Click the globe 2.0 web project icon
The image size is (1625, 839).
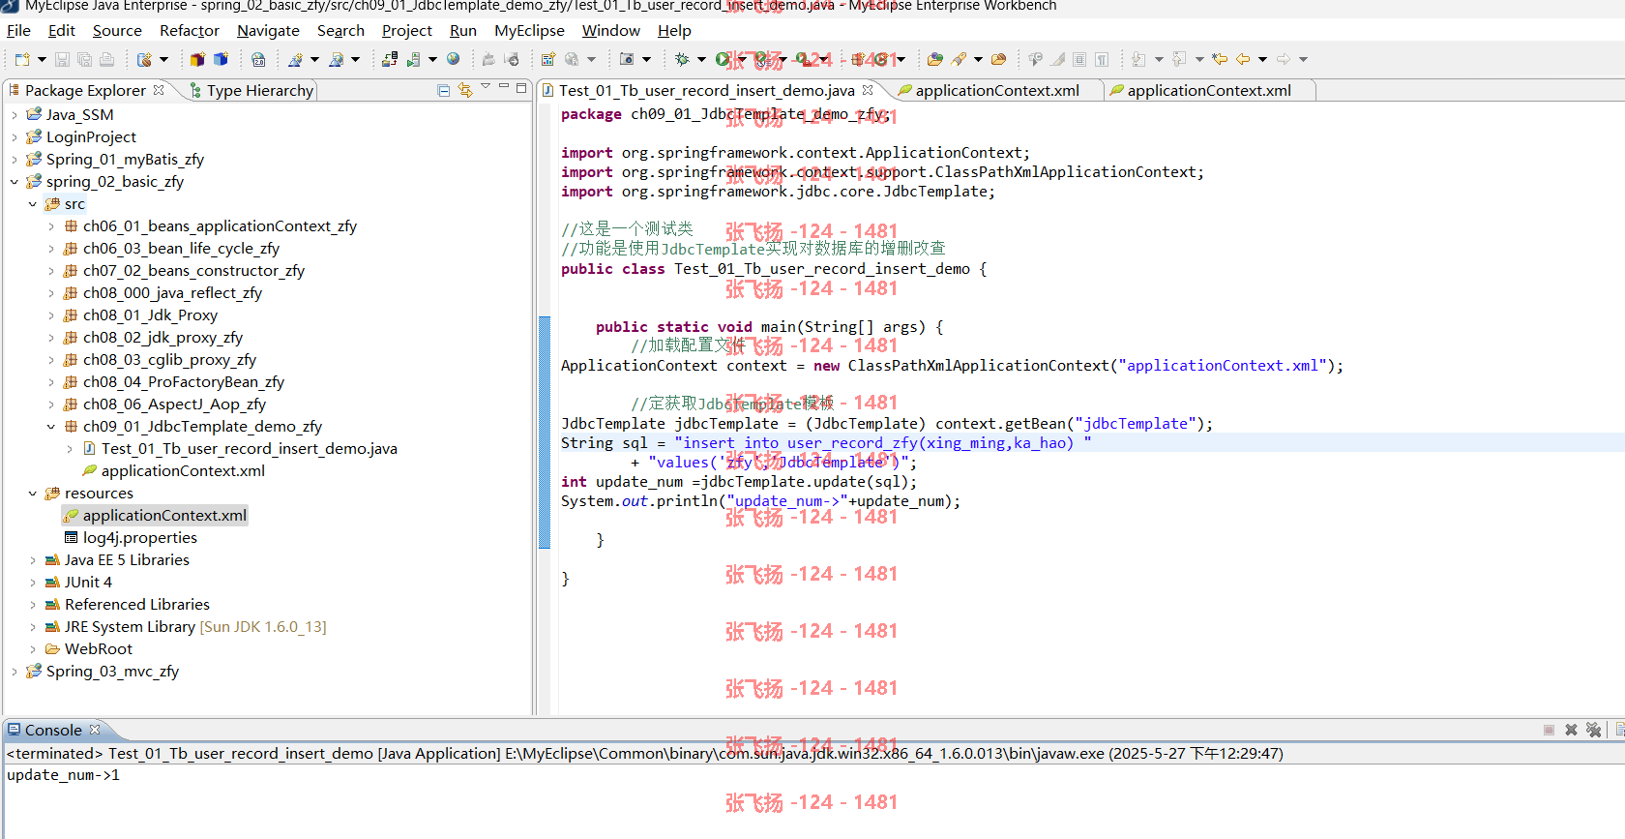(x=258, y=59)
